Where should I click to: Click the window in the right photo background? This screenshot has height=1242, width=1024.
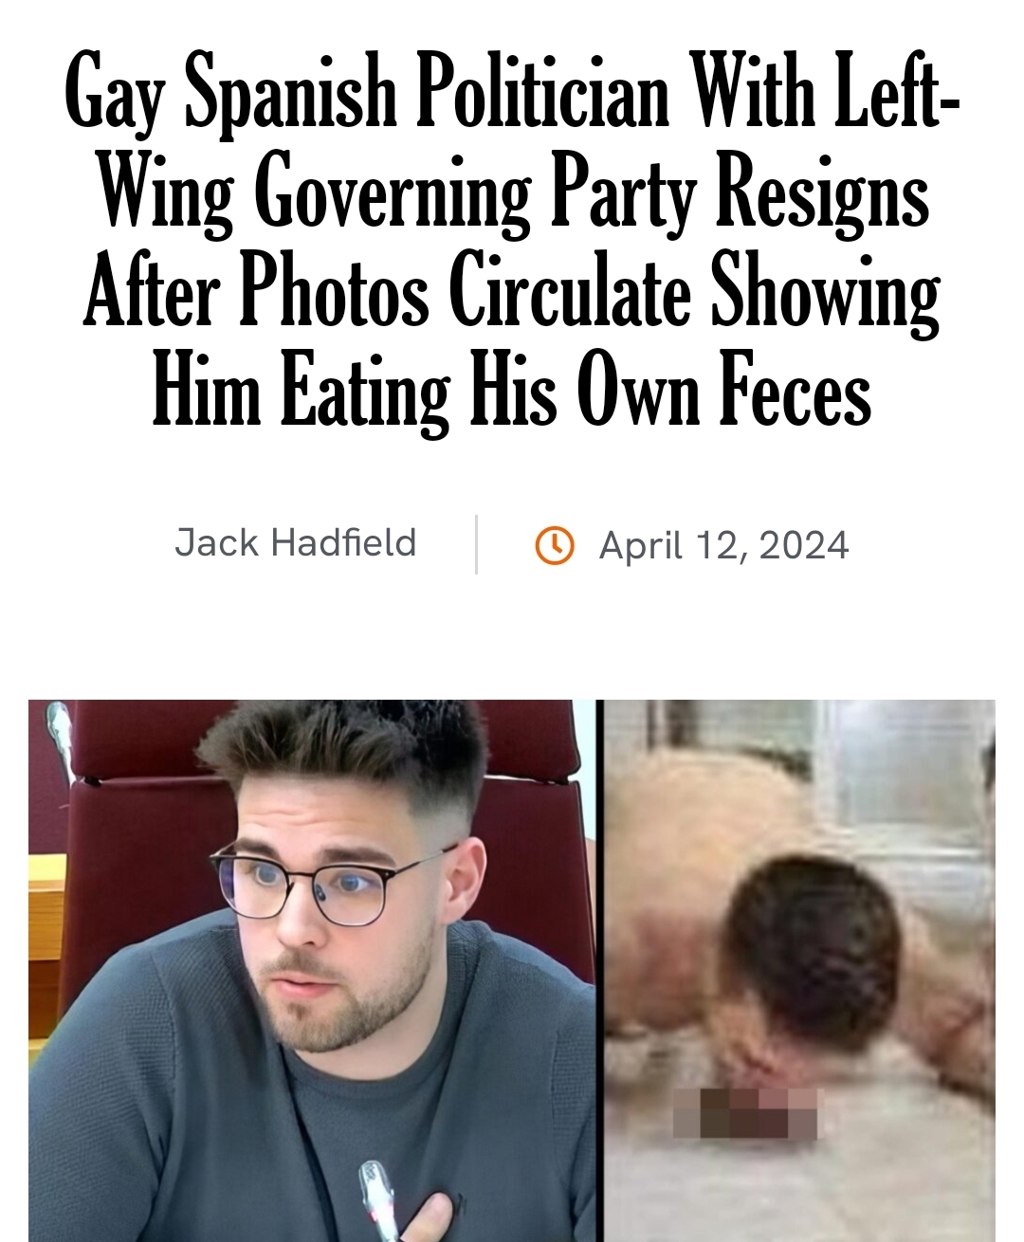click(x=910, y=777)
